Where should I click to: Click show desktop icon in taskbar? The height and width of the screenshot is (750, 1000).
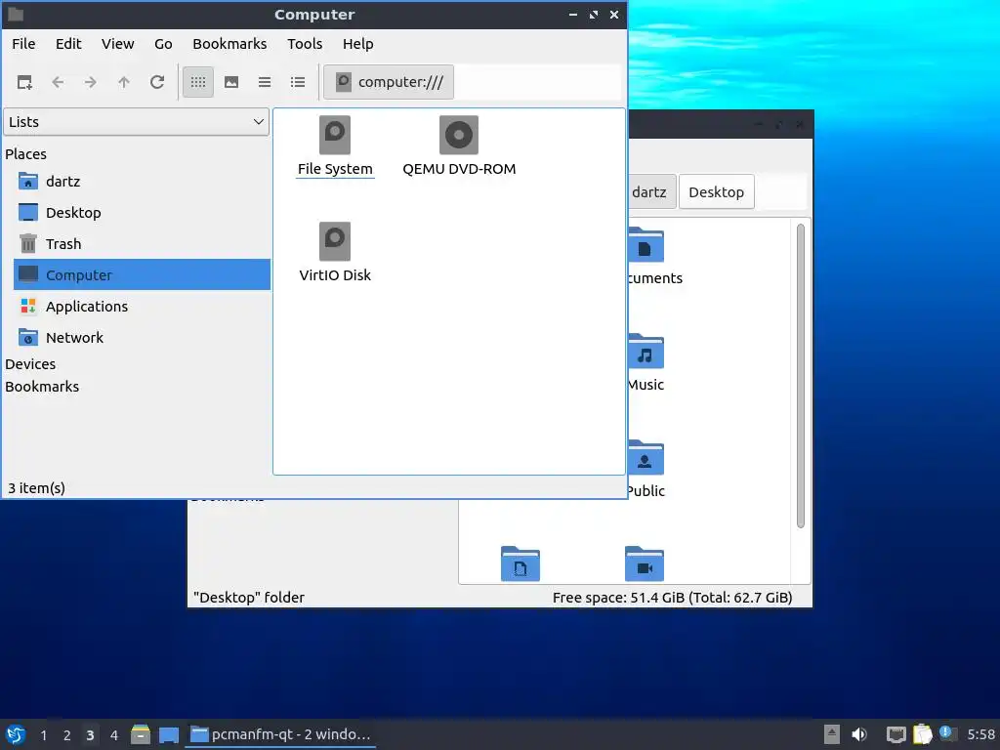(168, 735)
